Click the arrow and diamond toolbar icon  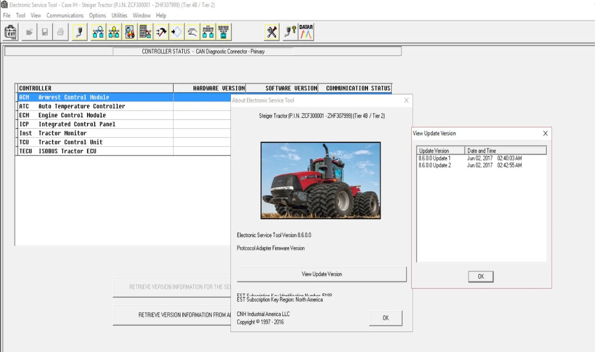click(176, 32)
